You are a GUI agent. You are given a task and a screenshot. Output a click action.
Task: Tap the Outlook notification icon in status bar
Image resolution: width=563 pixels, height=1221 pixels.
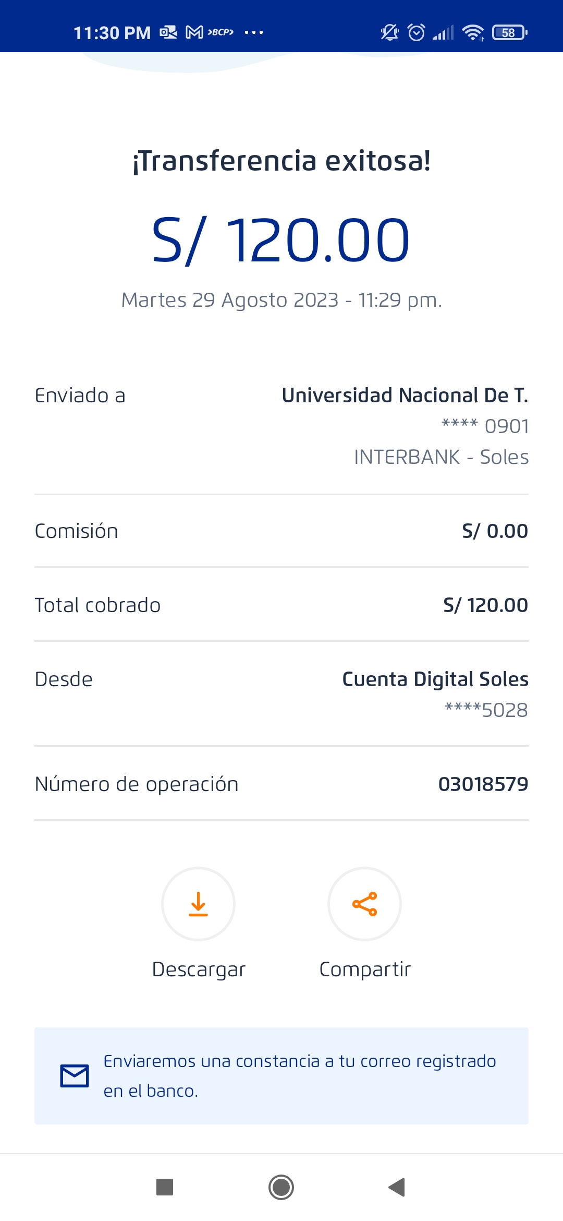[x=168, y=32]
